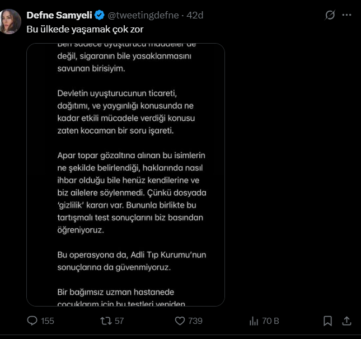Click the Grok explain-post icon

click(330, 15)
